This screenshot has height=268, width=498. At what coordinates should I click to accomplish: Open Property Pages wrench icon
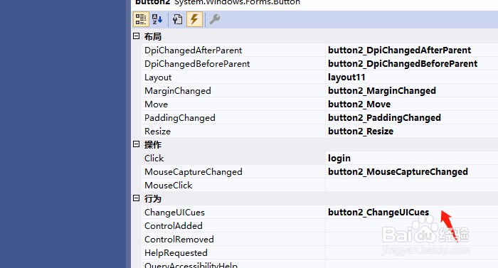tap(215, 19)
